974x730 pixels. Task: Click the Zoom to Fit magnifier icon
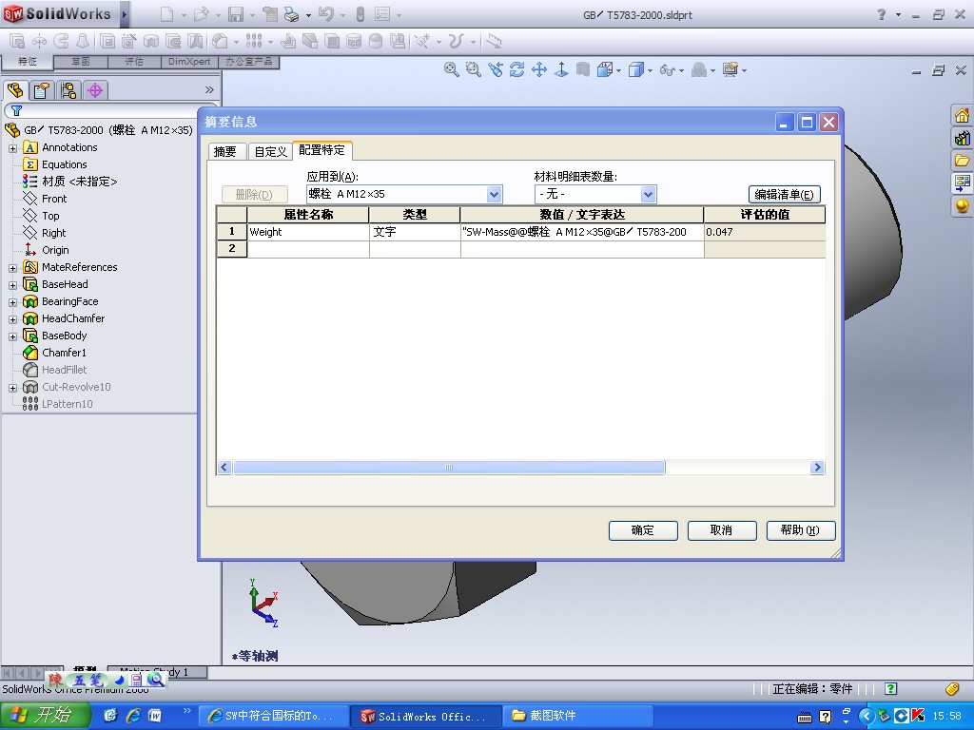pos(452,69)
